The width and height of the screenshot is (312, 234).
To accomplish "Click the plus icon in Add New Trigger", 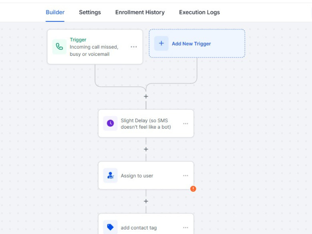I will 161,43.
